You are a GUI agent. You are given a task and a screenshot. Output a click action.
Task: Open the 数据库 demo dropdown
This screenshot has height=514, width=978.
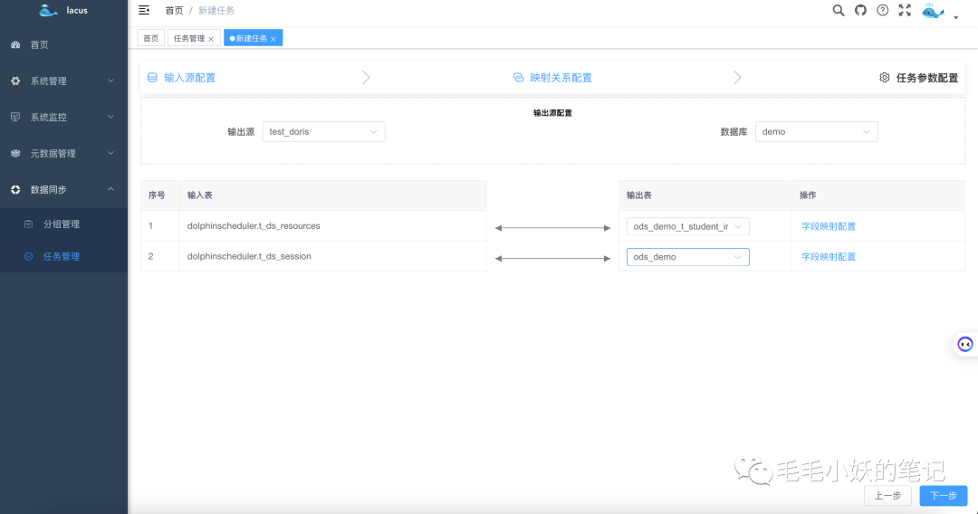click(817, 131)
